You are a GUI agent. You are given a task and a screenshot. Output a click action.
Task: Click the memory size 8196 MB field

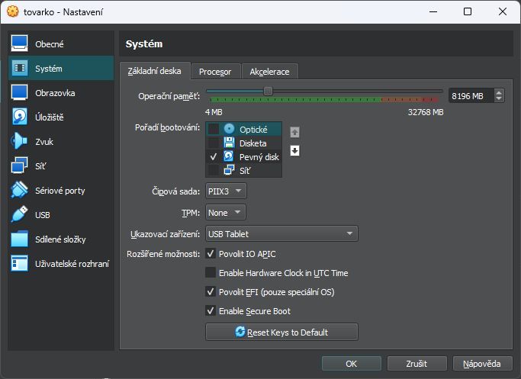pos(470,96)
